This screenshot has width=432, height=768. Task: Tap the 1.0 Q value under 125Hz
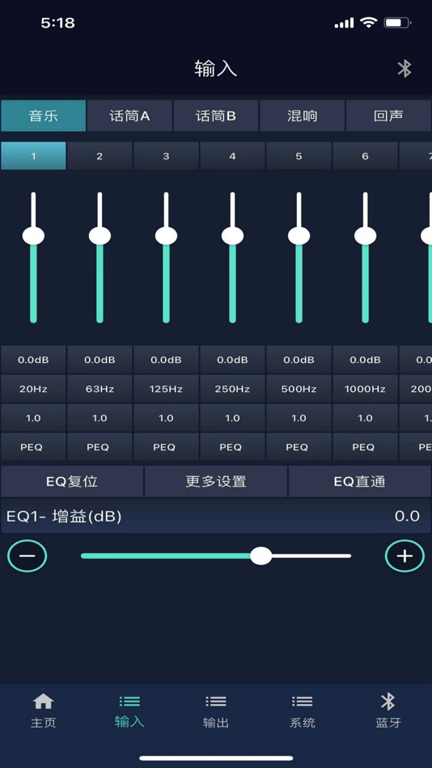pyautogui.click(x=166, y=418)
